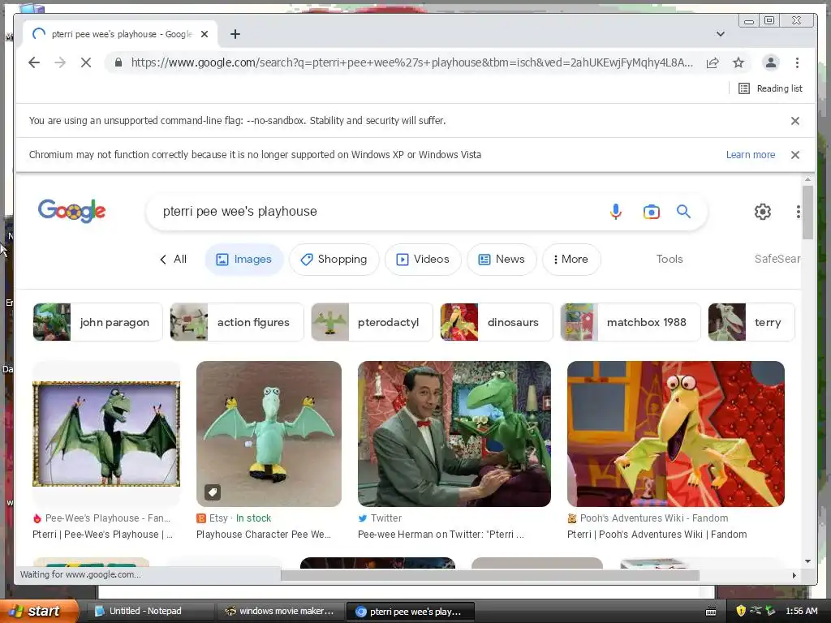Select the john paragon suggestion chip
831x623 pixels.
(x=97, y=322)
